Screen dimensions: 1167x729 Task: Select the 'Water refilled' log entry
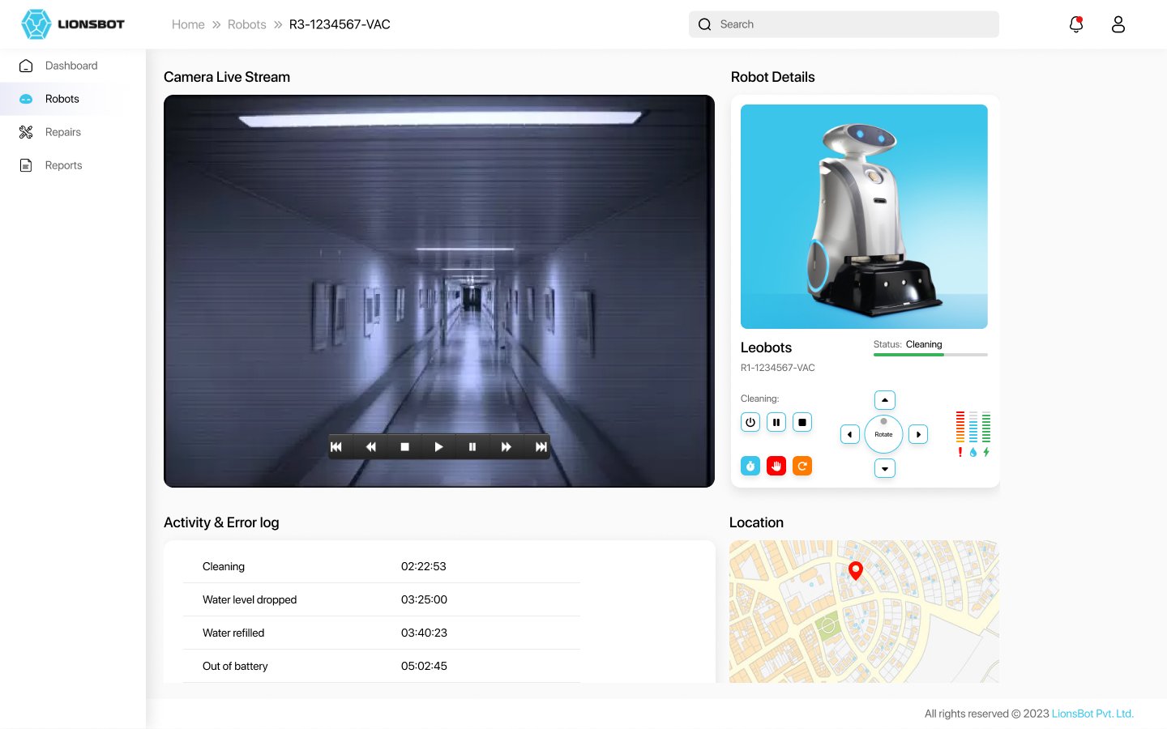(382, 633)
